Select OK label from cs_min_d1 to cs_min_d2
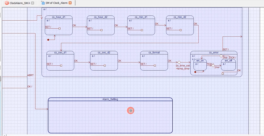 coord(157,24)
